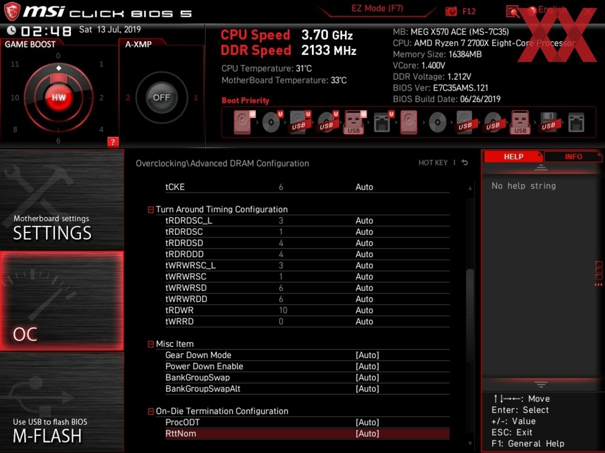Click scroll-down arrow of settings list
This screenshot has width=605, height=453.
(x=470, y=443)
